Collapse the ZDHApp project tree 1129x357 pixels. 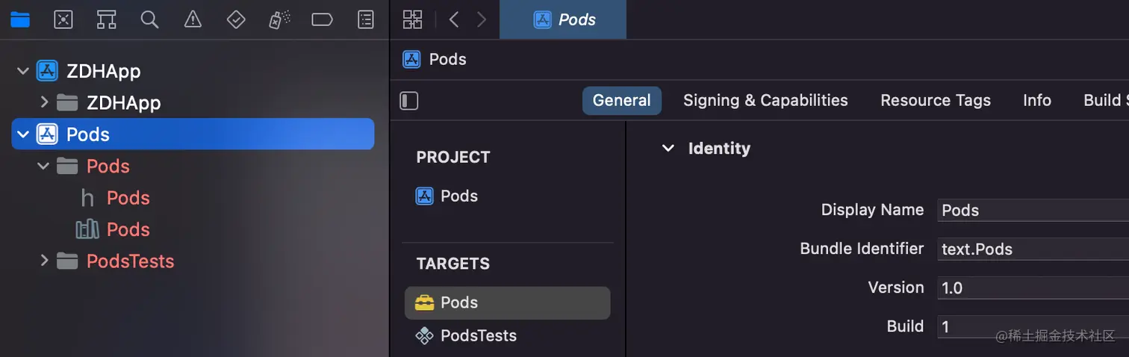(x=23, y=71)
